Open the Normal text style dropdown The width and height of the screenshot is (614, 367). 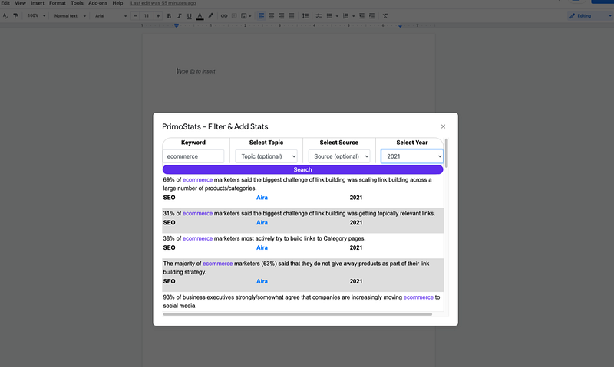pos(70,16)
